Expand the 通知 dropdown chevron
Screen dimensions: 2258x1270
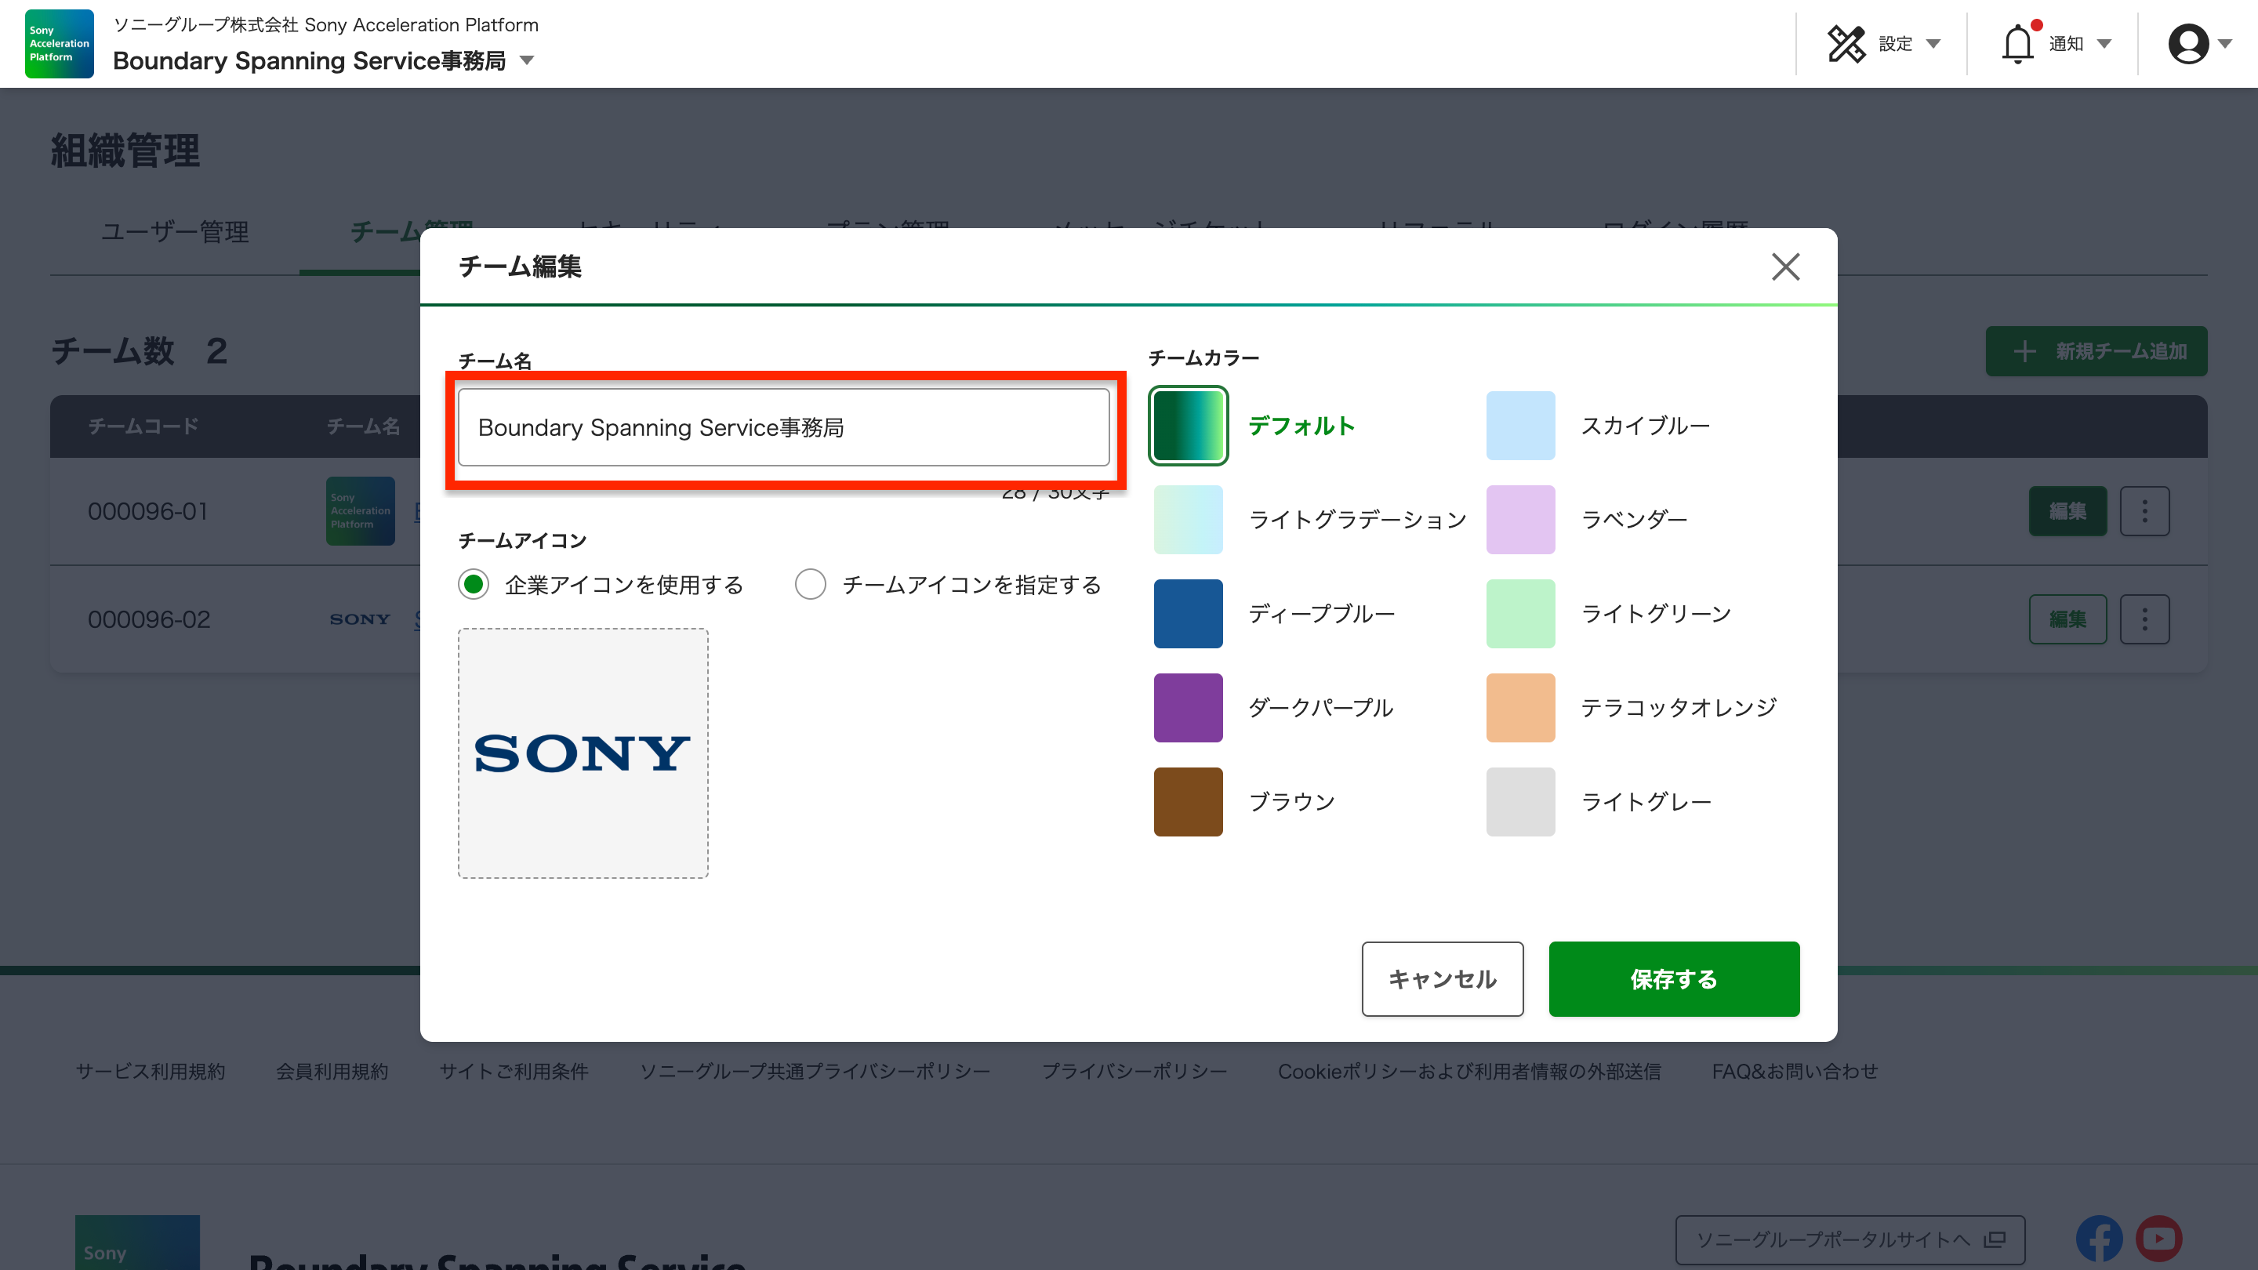[x=2104, y=43]
